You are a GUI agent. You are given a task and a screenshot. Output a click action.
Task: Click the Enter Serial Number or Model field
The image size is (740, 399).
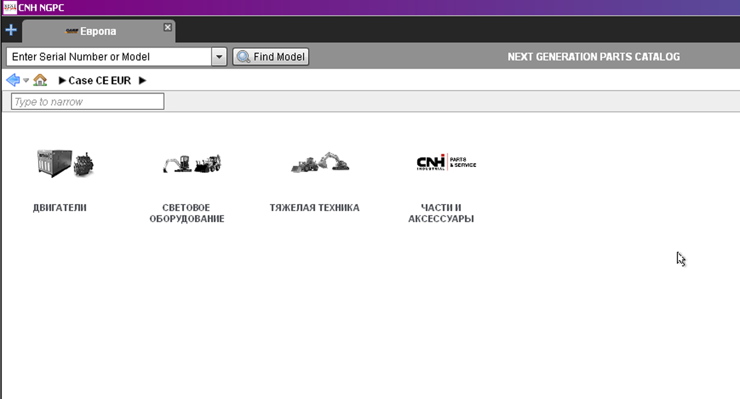tap(109, 57)
